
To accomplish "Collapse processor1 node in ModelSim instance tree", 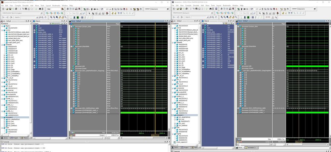I will click(173, 115).
